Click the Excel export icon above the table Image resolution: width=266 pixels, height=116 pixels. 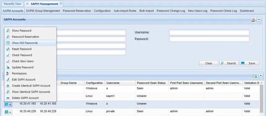coord(255,76)
